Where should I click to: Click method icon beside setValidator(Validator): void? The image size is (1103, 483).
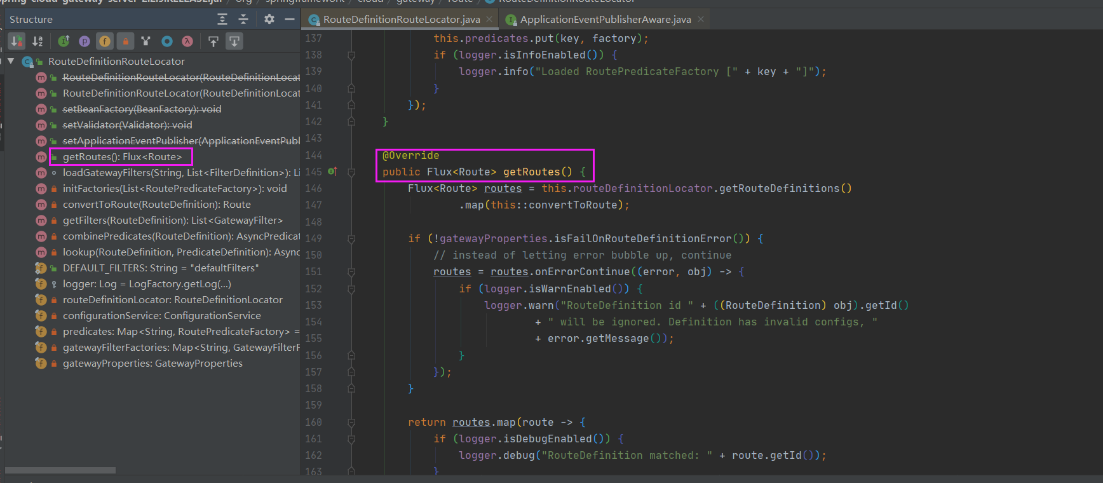point(41,125)
